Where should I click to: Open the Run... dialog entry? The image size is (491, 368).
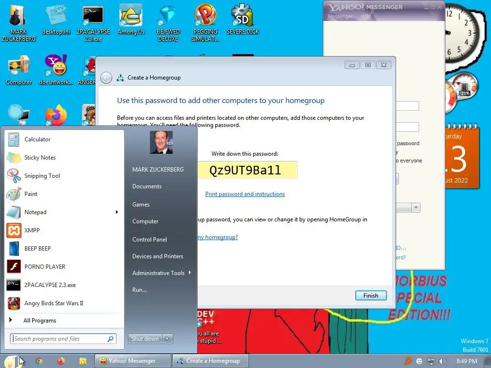point(140,290)
